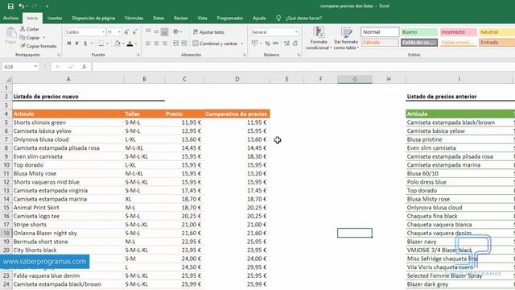Switch to the Fórmulas tab
Screen dimensions: 515x290
pos(134,18)
